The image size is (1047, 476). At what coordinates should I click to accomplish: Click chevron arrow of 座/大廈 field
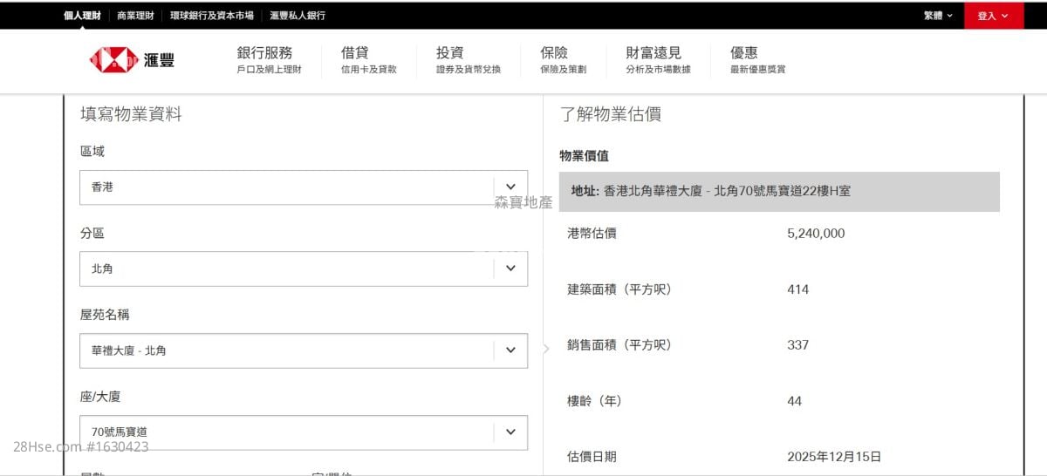[x=510, y=432]
